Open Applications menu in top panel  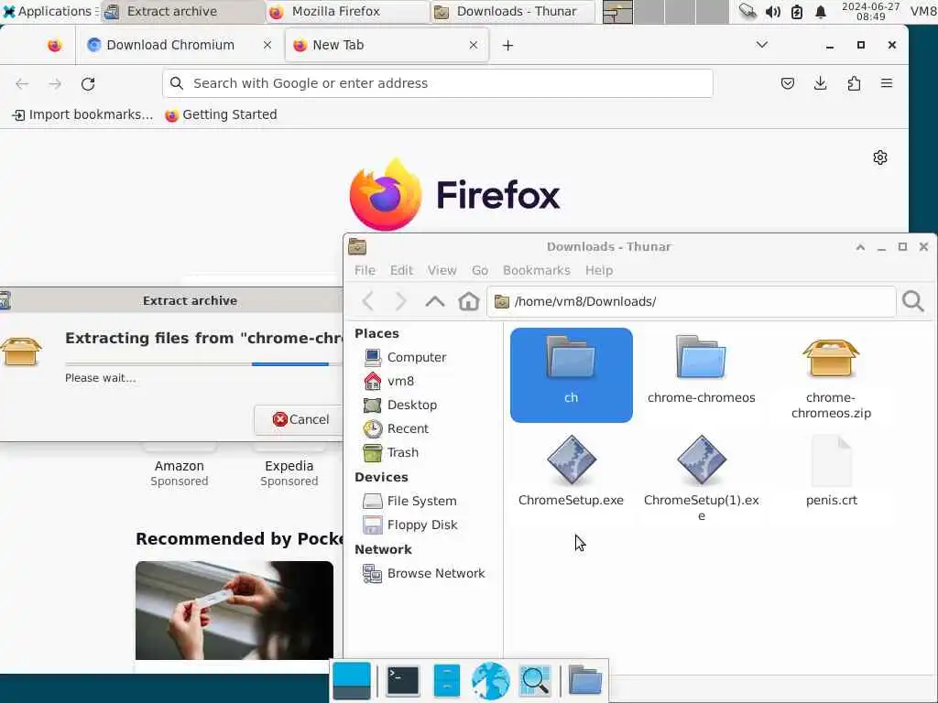49,11
